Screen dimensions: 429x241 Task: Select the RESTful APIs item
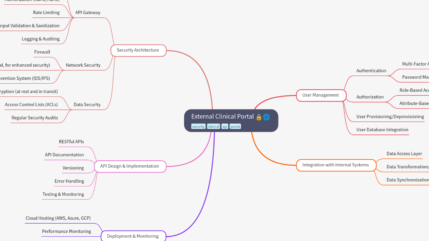pyautogui.click(x=71, y=142)
